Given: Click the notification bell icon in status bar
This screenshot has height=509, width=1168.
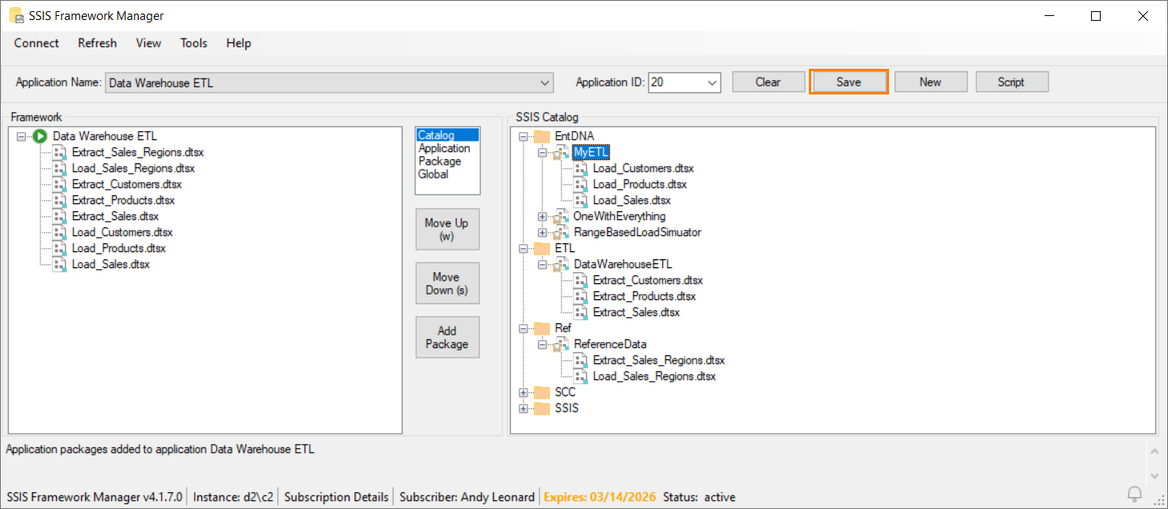Looking at the screenshot, I should (1134, 494).
